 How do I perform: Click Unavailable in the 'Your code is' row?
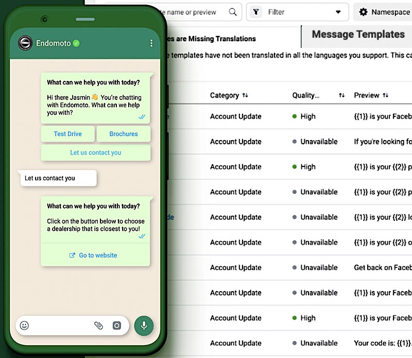[x=319, y=343]
